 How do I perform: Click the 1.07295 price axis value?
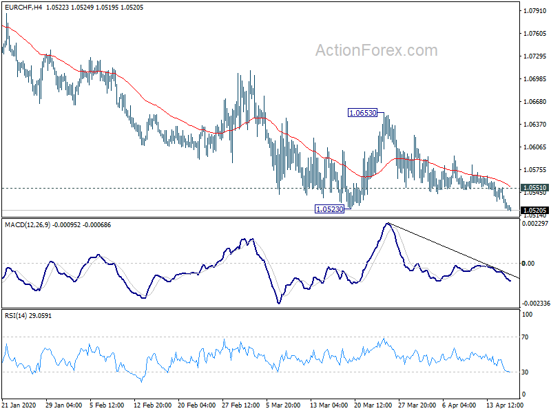pos(535,56)
